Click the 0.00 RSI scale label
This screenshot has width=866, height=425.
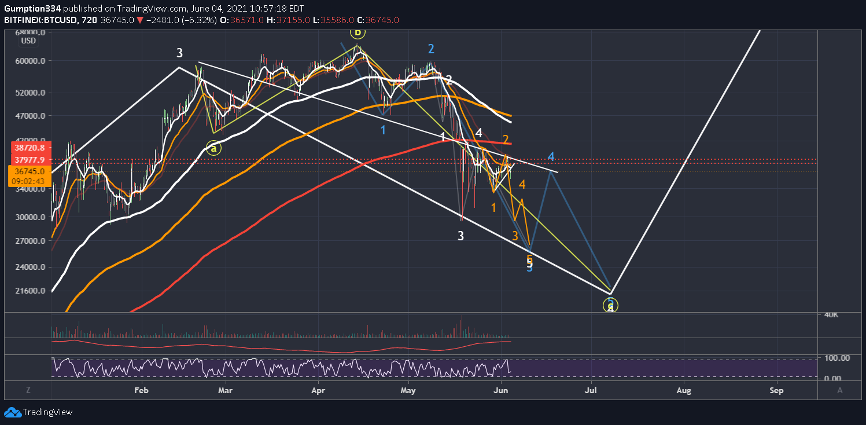point(833,378)
